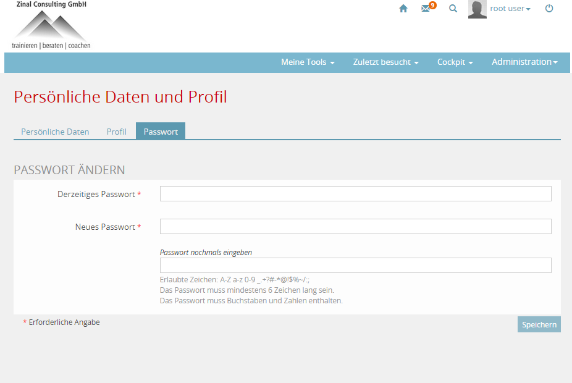Log out with the power icon

point(549,9)
